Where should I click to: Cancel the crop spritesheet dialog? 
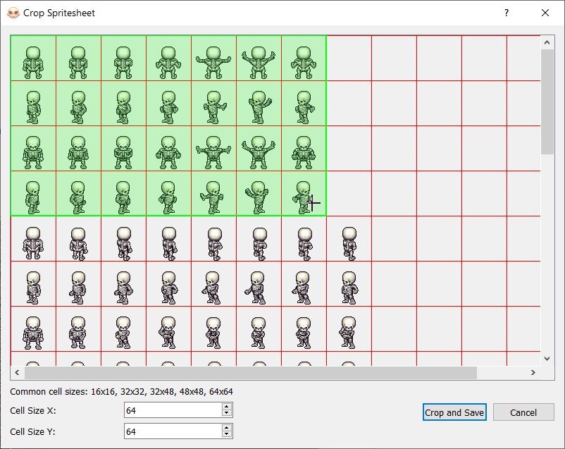(523, 412)
